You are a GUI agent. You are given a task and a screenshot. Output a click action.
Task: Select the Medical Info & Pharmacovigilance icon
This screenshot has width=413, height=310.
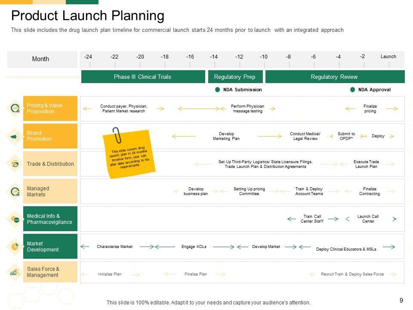(x=15, y=219)
